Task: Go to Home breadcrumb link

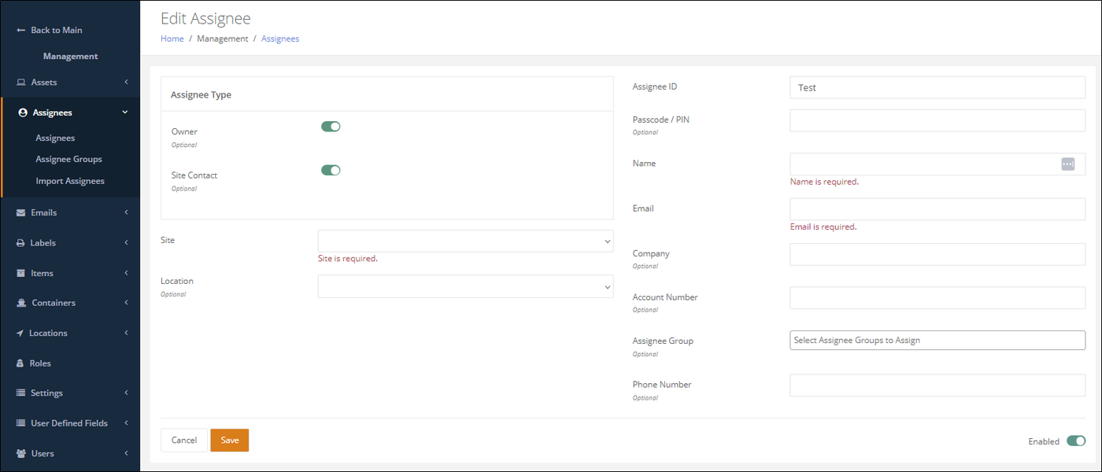Action: pos(172,39)
